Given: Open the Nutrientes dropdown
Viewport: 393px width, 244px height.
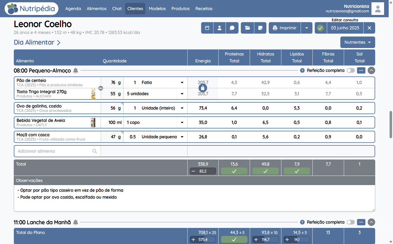Looking at the screenshot, I should (358, 42).
